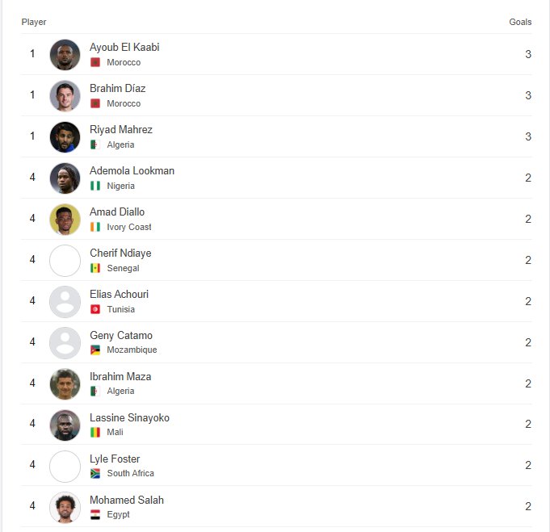Click the Nigeria flag icon
The image size is (550, 532).
[95, 186]
